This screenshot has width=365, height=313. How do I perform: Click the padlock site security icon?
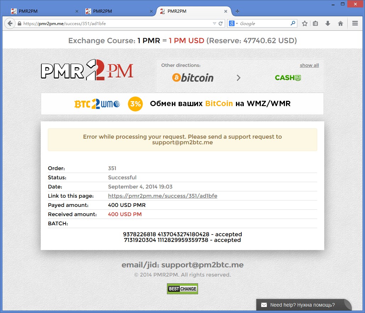tap(19, 23)
